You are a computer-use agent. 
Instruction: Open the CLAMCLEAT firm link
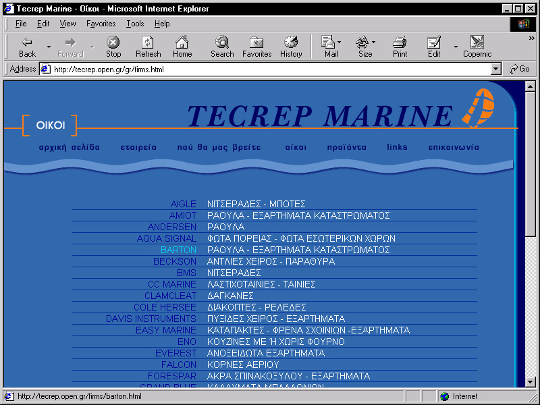(170, 296)
